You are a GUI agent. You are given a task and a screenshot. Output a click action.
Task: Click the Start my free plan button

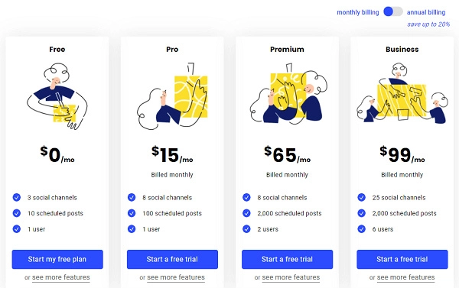57,259
